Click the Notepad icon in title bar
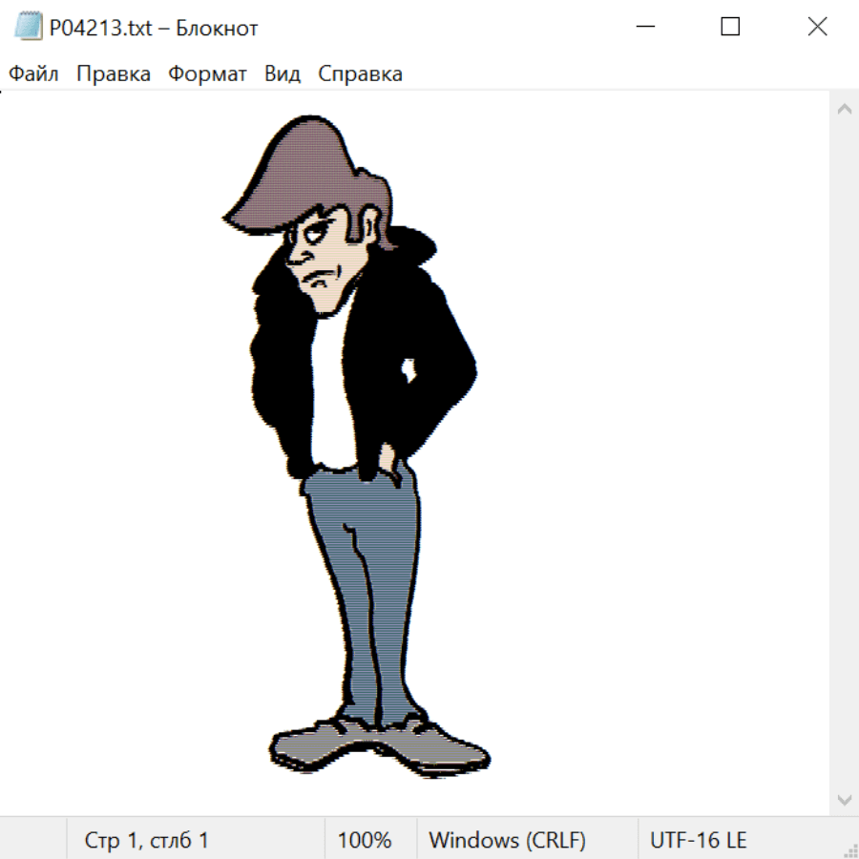859x859 pixels. coord(28,28)
